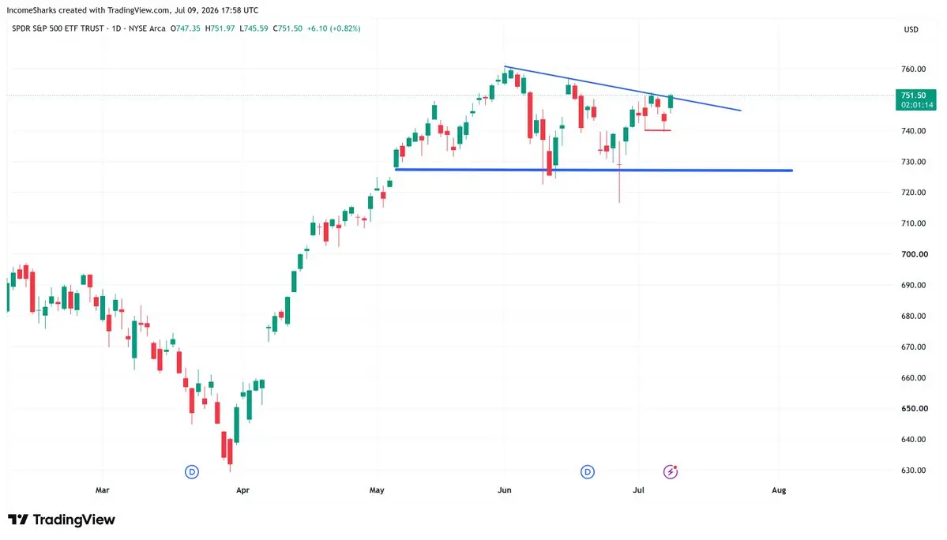Click the dividend D marker in mid-June
The height and width of the screenshot is (540, 947).
587,472
